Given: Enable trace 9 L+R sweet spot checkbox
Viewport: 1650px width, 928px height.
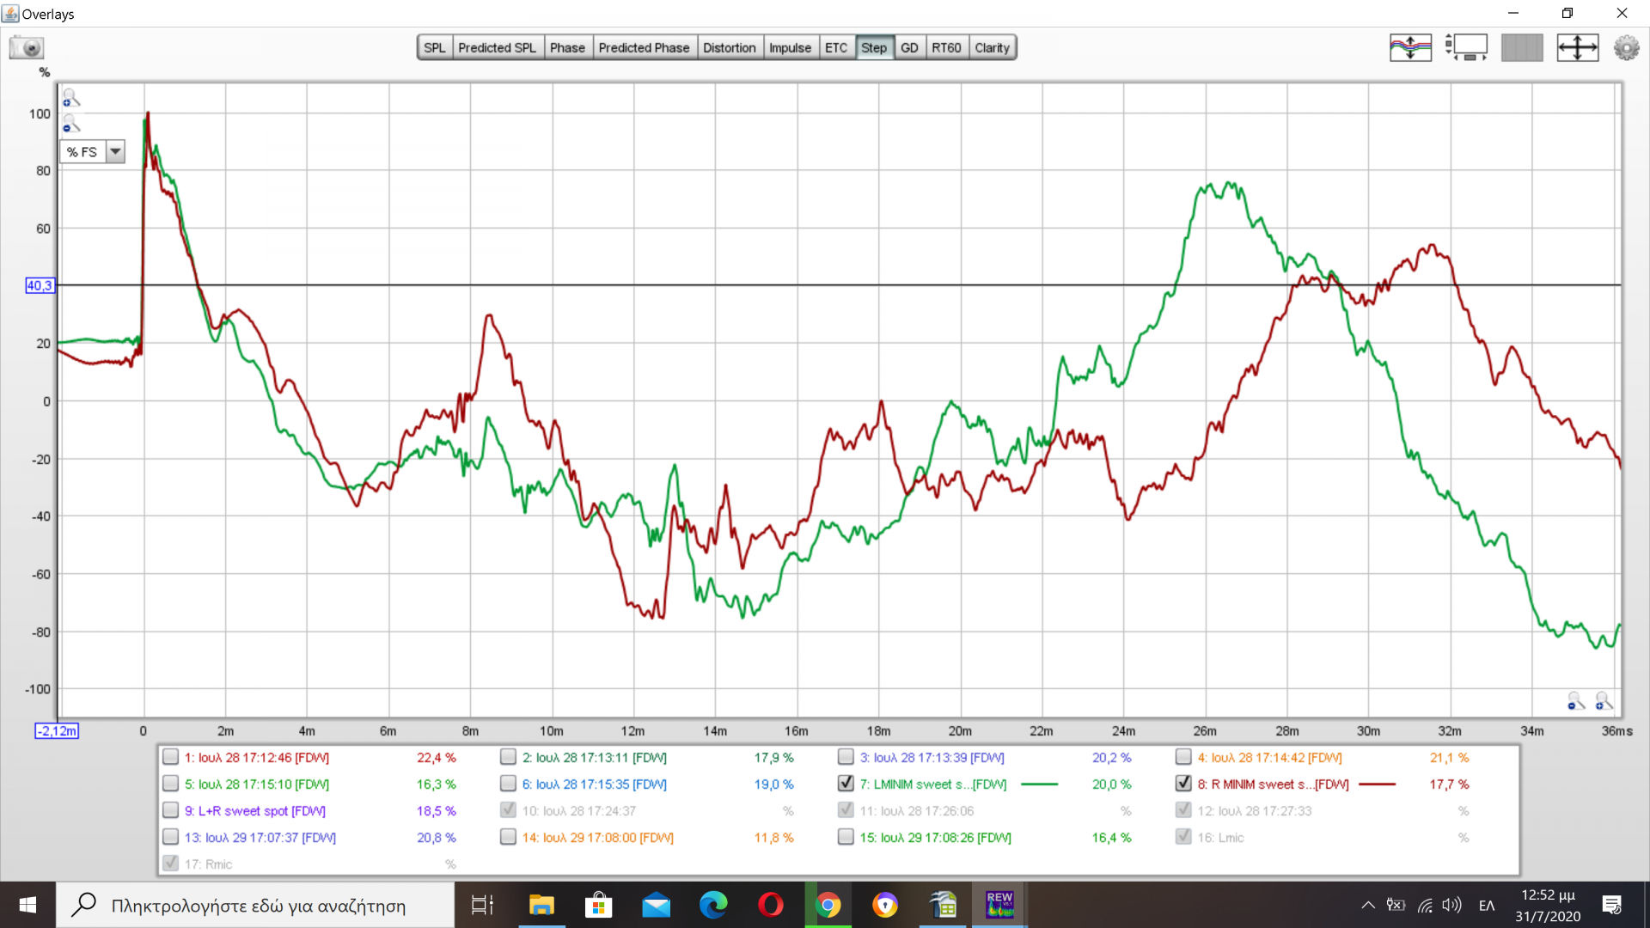Looking at the screenshot, I should (170, 810).
